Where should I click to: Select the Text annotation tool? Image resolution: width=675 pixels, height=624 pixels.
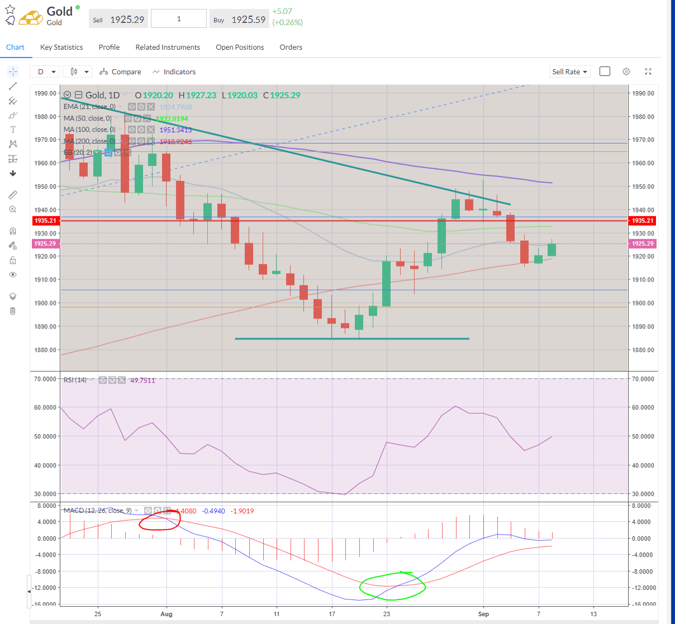pos(13,130)
